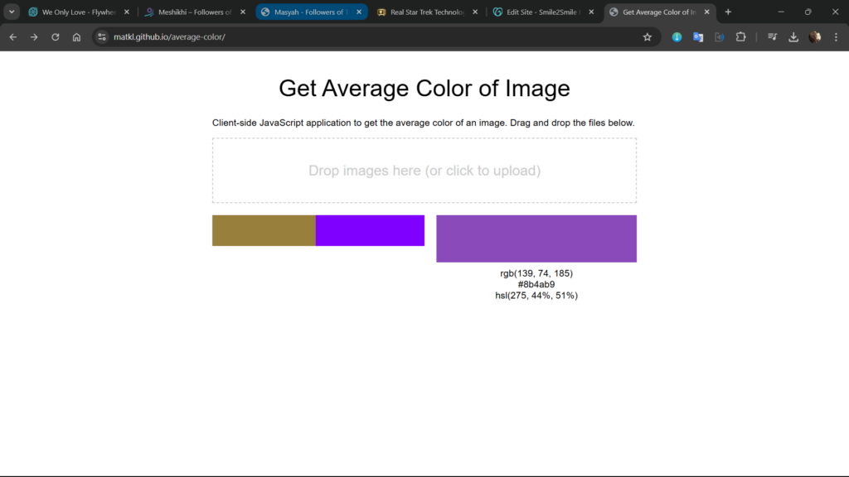
Task: Click the bright purple color block
Action: (370, 230)
